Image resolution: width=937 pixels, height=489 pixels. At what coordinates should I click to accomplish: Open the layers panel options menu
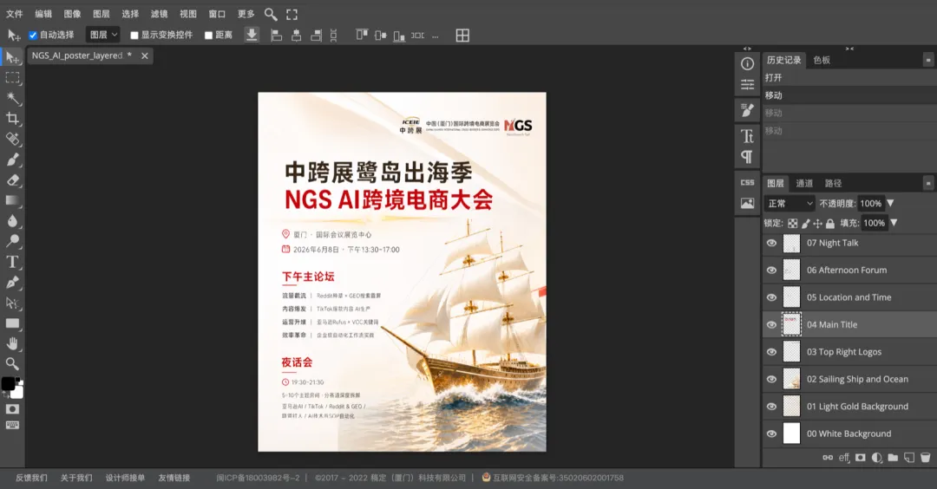click(928, 183)
